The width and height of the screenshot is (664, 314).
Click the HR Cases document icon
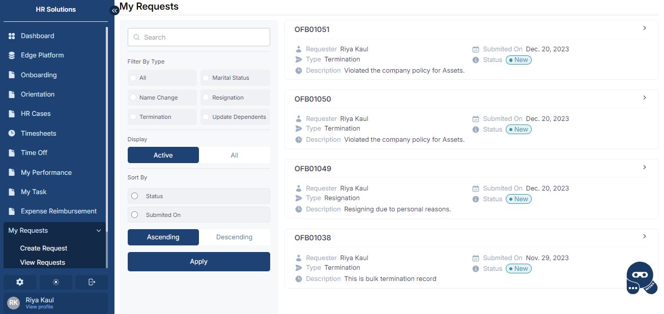point(12,114)
